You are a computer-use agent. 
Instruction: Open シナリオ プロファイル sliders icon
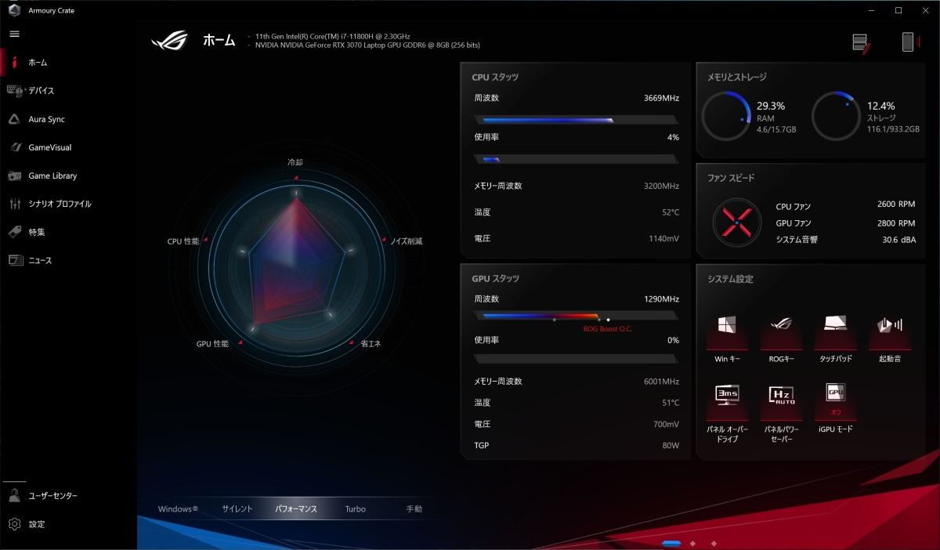(x=14, y=204)
